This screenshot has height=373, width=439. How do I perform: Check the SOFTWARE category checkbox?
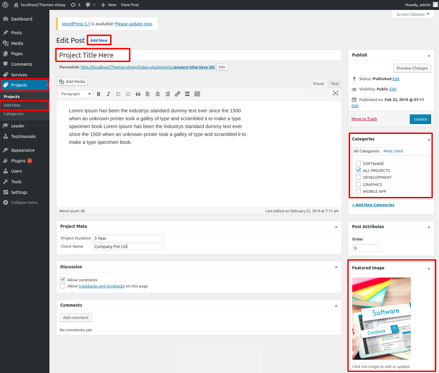(358, 163)
